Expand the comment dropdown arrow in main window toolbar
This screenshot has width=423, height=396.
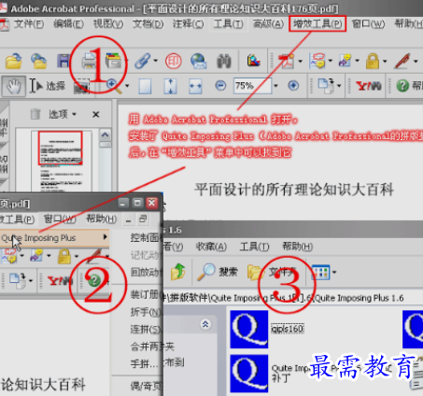tap(331, 61)
